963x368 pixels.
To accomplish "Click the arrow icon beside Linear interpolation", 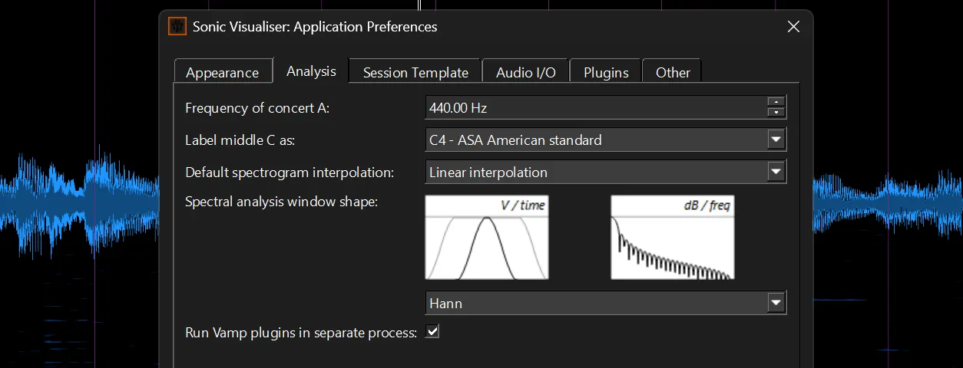I will pyautogui.click(x=776, y=172).
